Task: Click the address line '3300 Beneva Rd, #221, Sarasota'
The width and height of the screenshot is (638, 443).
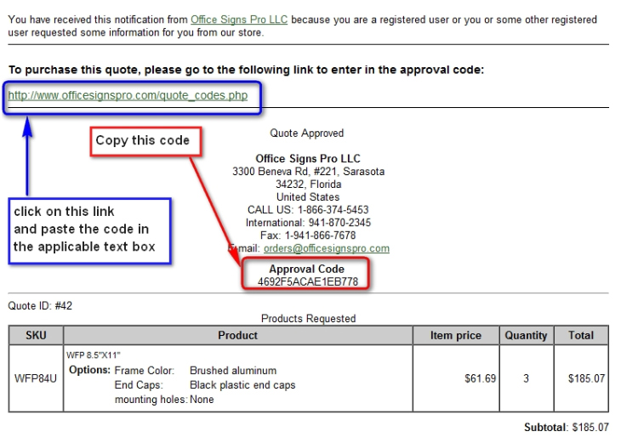Action: pyautogui.click(x=309, y=171)
